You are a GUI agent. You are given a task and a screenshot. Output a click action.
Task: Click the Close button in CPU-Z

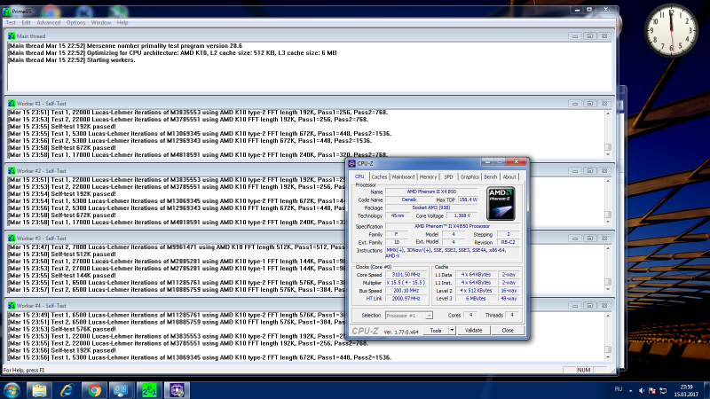point(507,330)
